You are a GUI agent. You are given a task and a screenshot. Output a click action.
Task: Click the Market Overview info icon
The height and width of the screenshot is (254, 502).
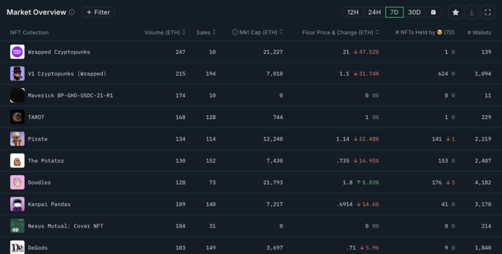click(x=72, y=12)
